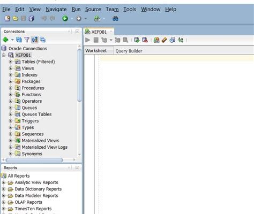Click the Commit icon in worksheet toolbar
The height and width of the screenshot is (214, 254).
[137, 40]
